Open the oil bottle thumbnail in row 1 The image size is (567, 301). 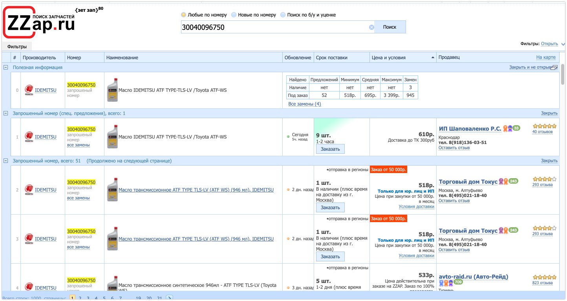point(112,137)
